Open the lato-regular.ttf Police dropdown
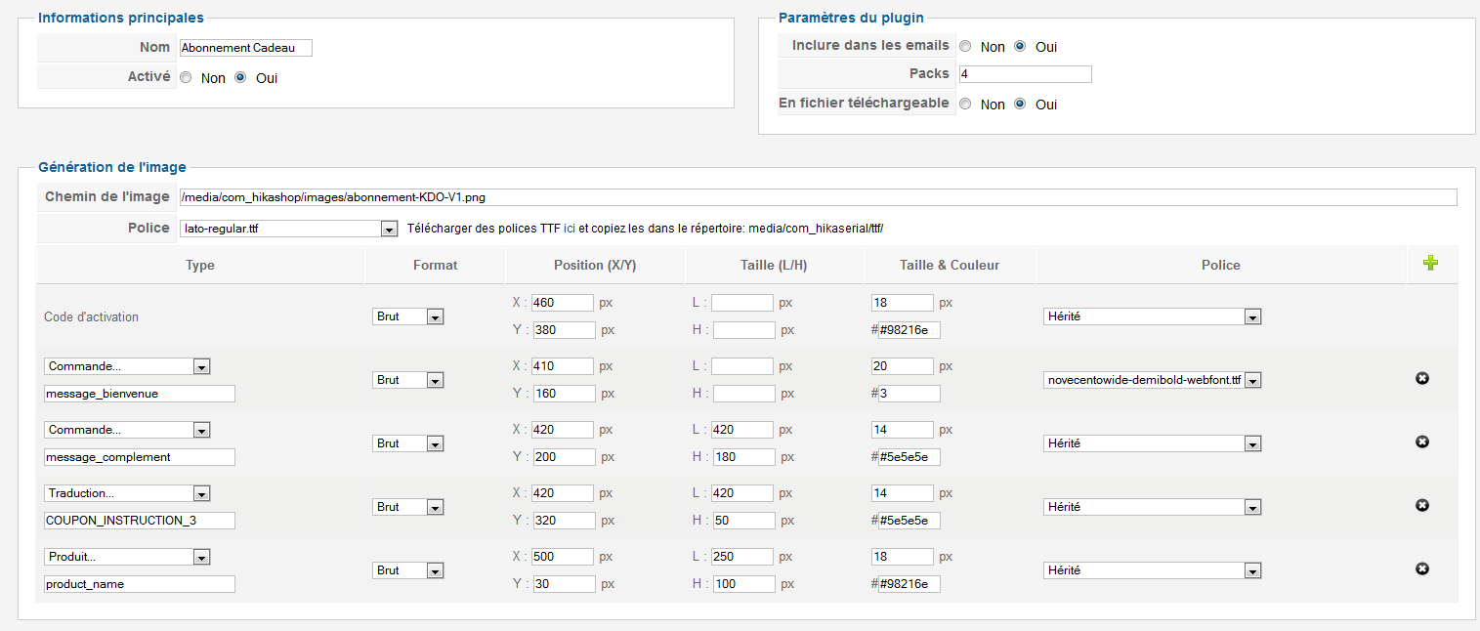This screenshot has height=631, width=1480. click(x=289, y=229)
